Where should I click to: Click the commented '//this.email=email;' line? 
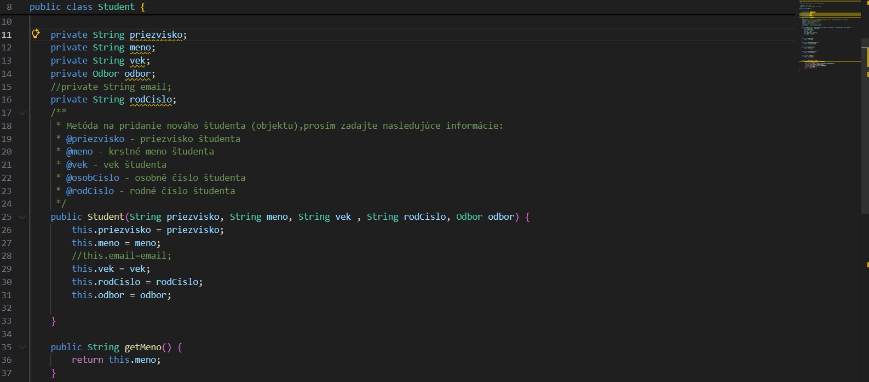[121, 256]
